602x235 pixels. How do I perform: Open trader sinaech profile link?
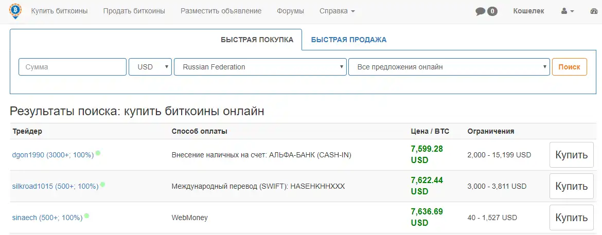47,218
